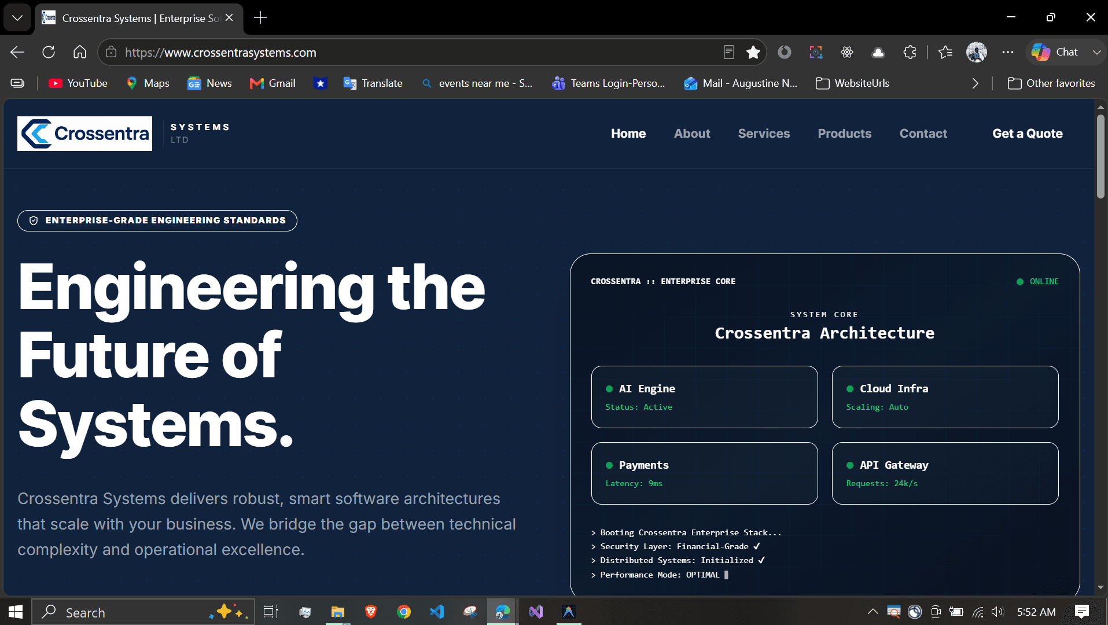Click the page vertical scrollbar thumb
The height and width of the screenshot is (625, 1108).
(1101, 156)
